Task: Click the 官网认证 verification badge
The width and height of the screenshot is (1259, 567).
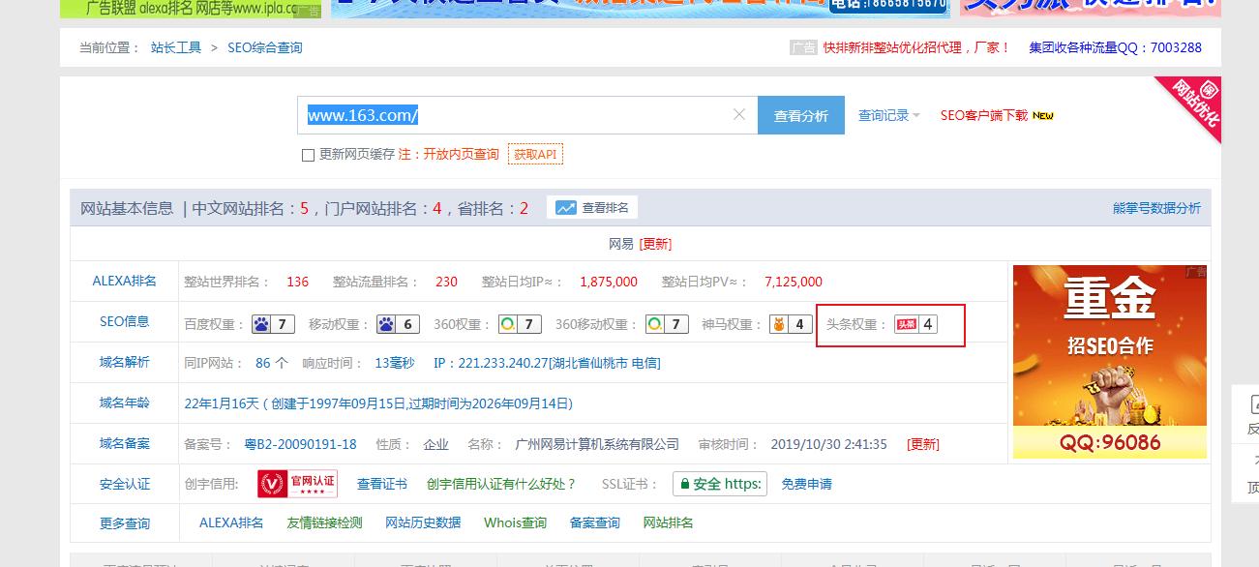Action: (x=296, y=483)
